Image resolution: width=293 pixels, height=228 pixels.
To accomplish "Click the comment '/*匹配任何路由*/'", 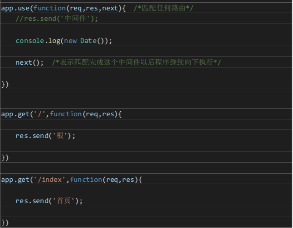I will click(163, 8).
